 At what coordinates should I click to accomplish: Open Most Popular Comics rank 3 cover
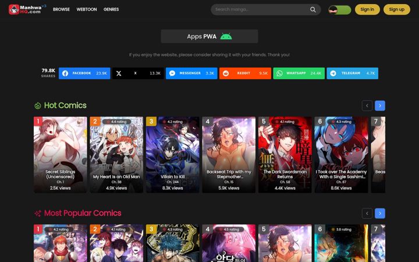click(173, 243)
